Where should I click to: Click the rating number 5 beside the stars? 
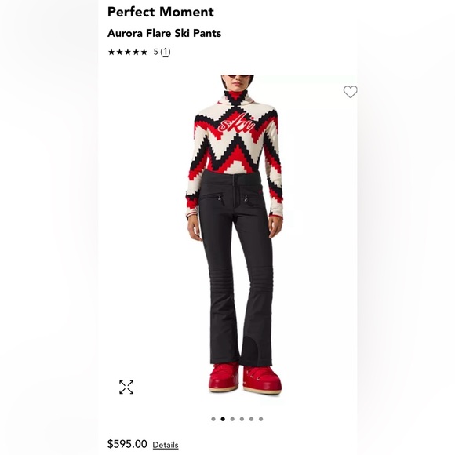[x=156, y=52]
